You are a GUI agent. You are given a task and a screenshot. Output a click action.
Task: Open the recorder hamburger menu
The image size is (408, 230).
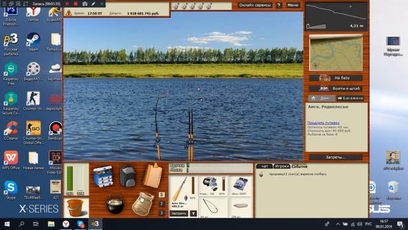pyautogui.click(x=4, y=4)
